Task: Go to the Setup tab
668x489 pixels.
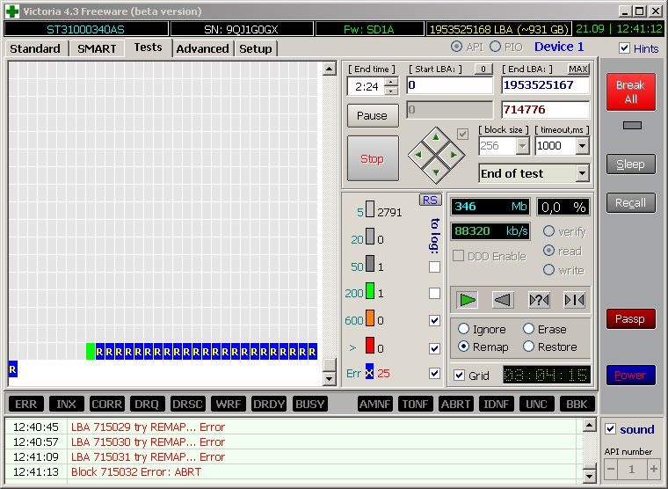Action: (x=255, y=48)
